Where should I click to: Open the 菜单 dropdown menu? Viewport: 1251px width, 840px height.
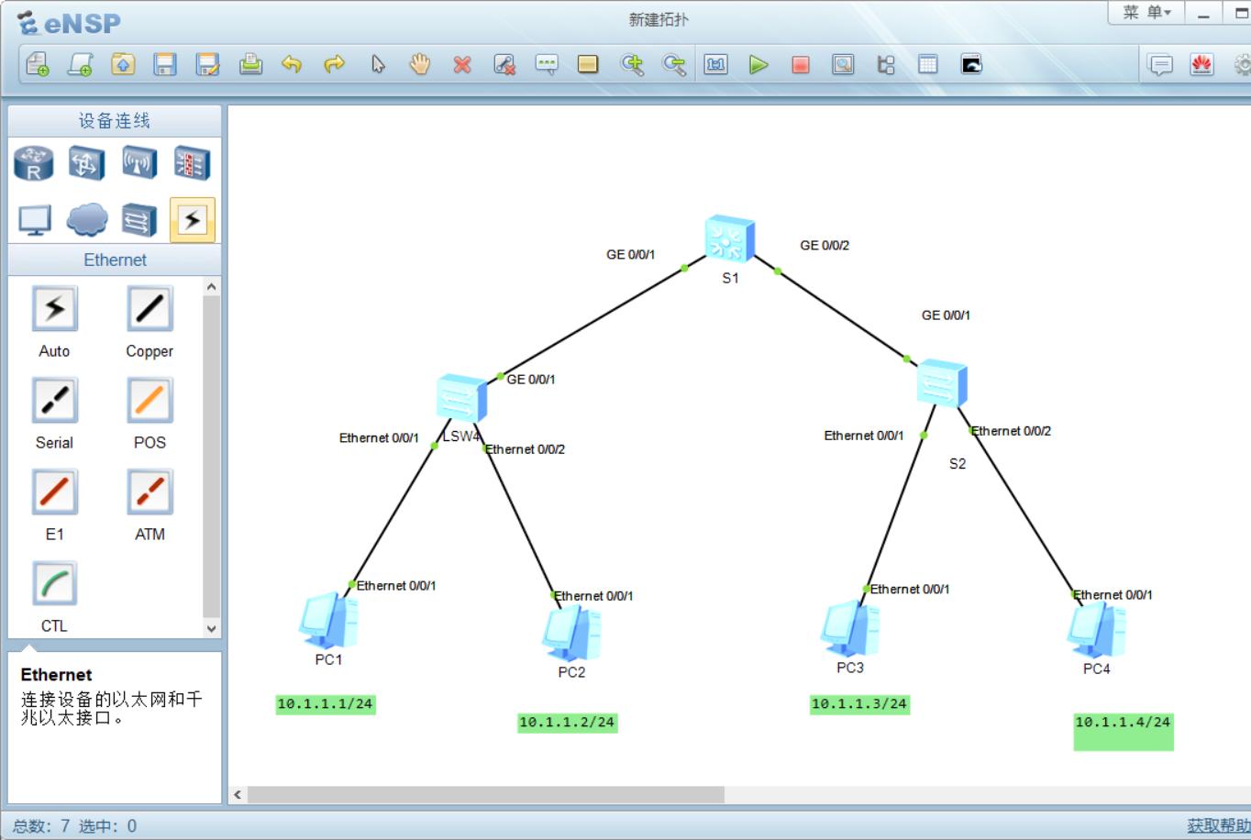(x=1146, y=12)
